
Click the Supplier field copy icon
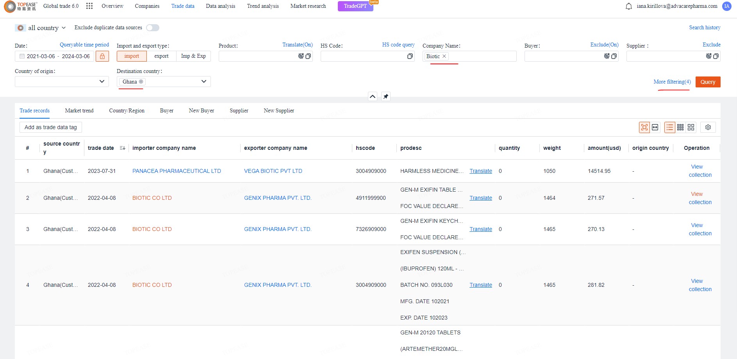(716, 56)
